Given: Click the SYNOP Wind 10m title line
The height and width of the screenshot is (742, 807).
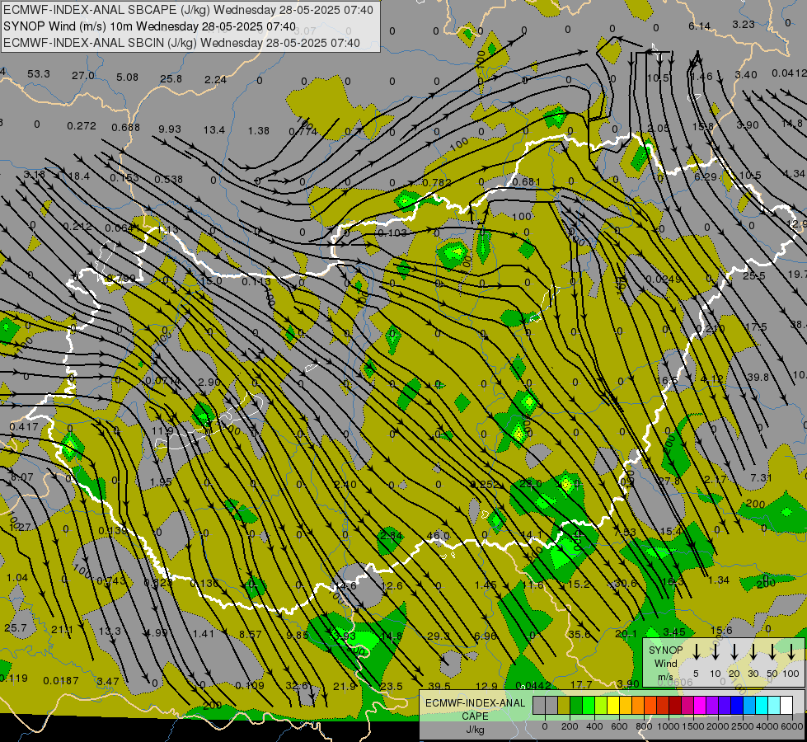Looking at the screenshot, I should 150,26.
